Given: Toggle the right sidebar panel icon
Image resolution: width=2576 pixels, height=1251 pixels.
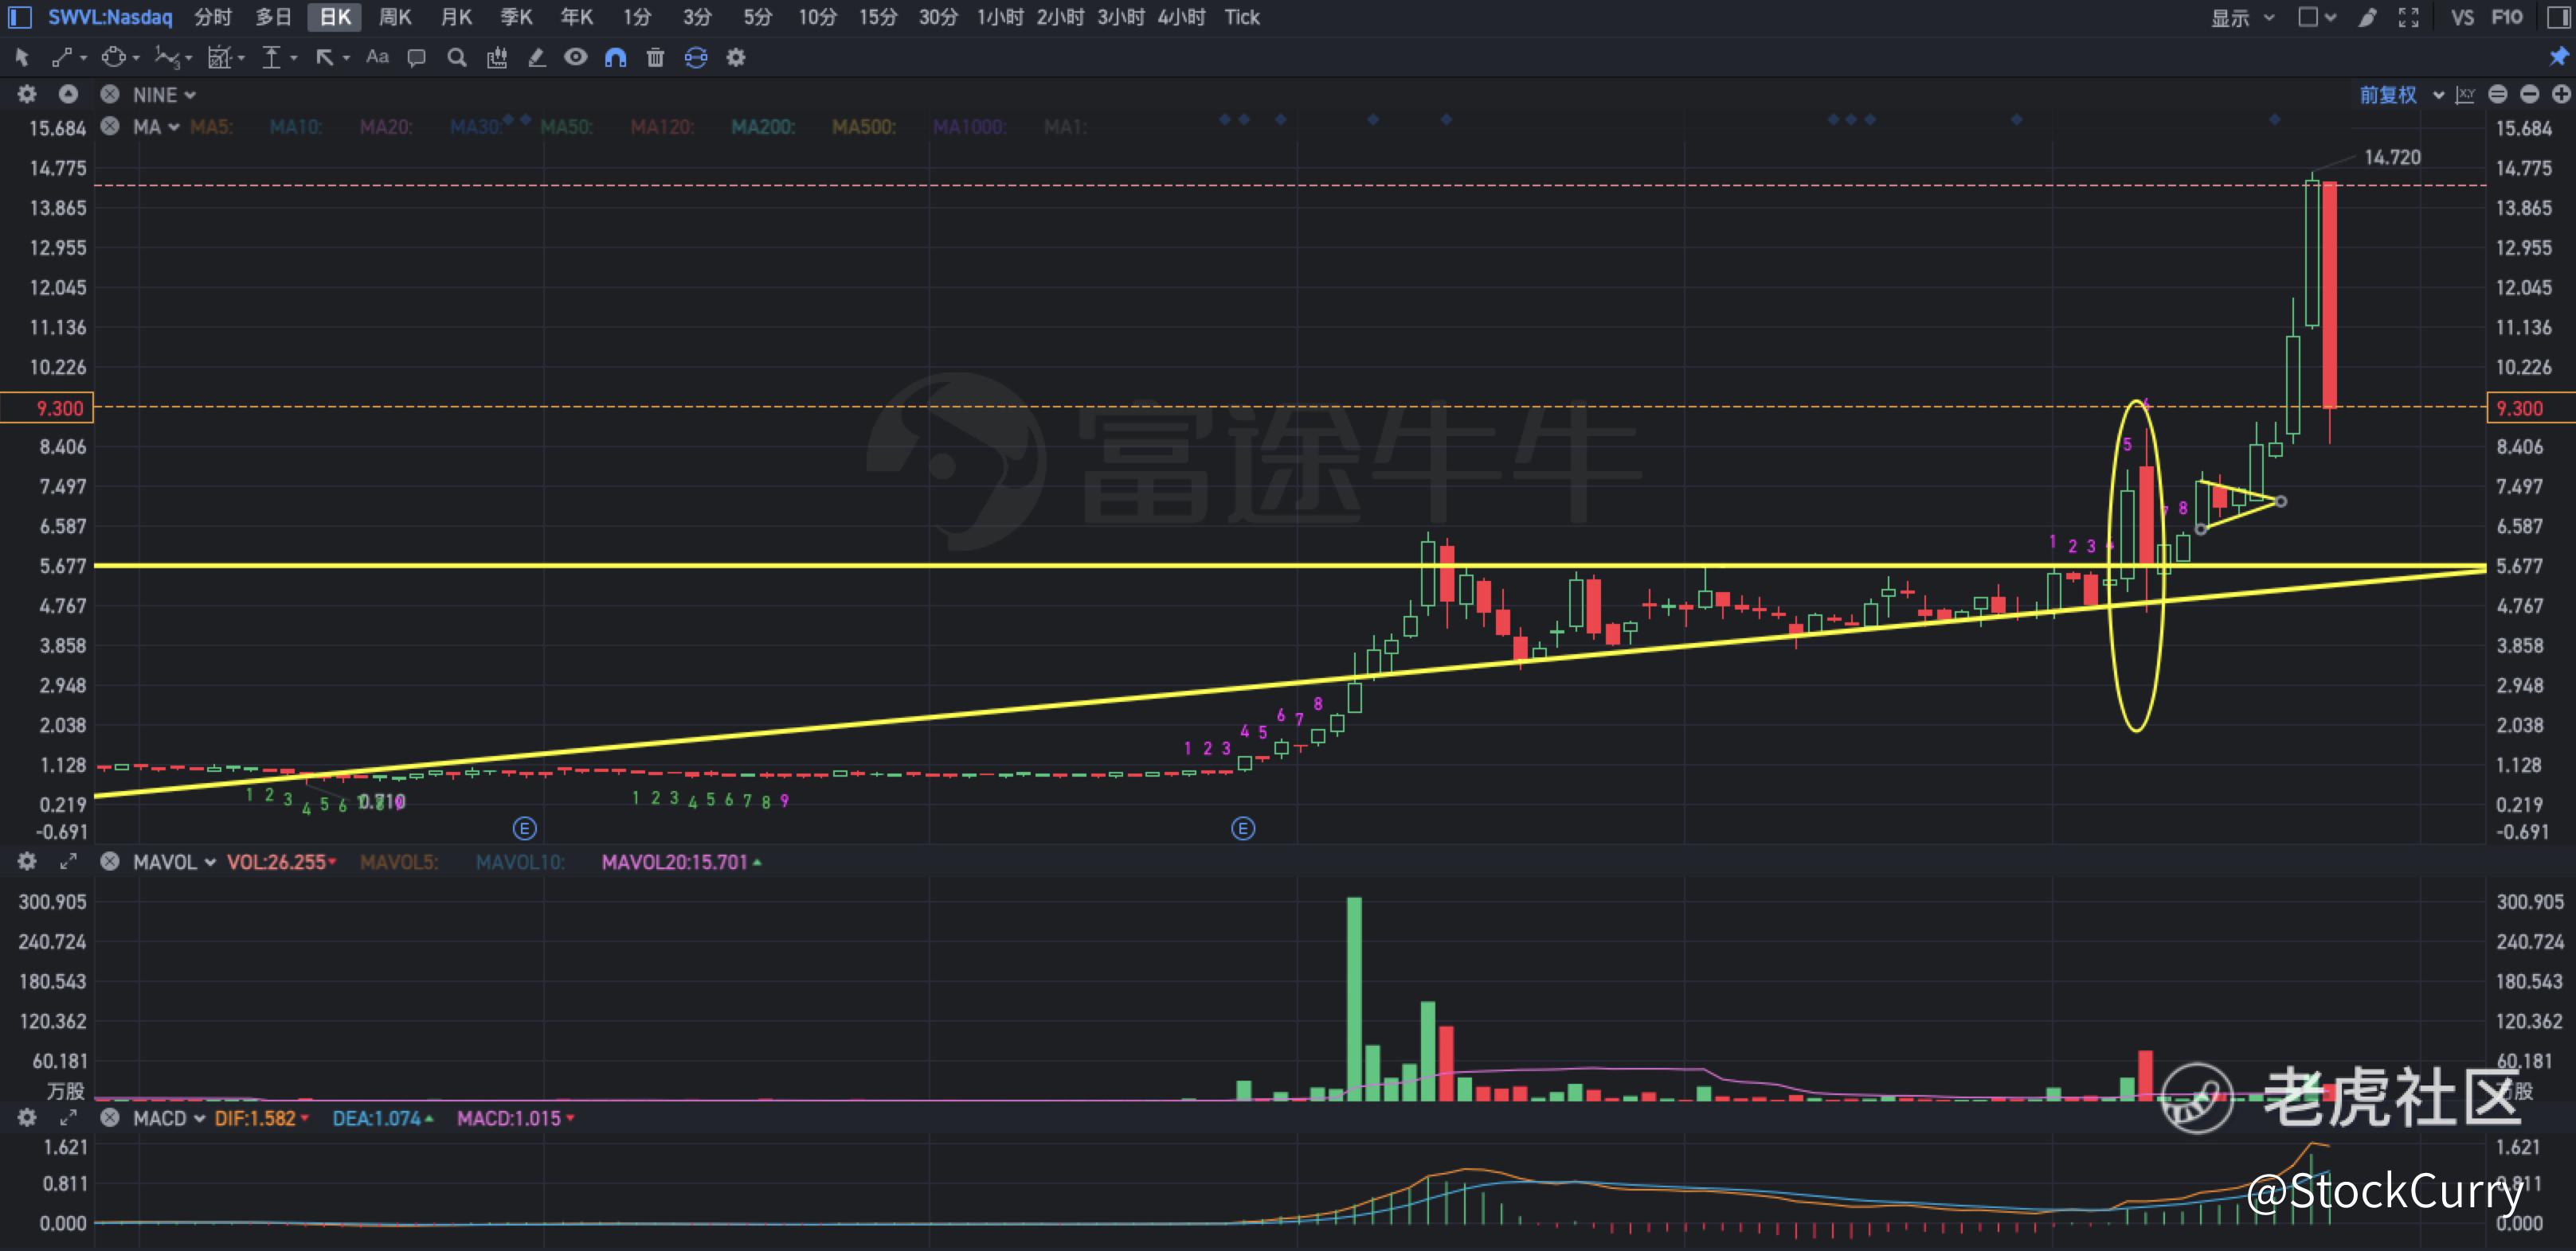Looking at the screenshot, I should coord(2558,17).
